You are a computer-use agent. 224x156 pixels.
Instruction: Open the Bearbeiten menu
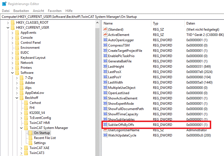pos(21,11)
